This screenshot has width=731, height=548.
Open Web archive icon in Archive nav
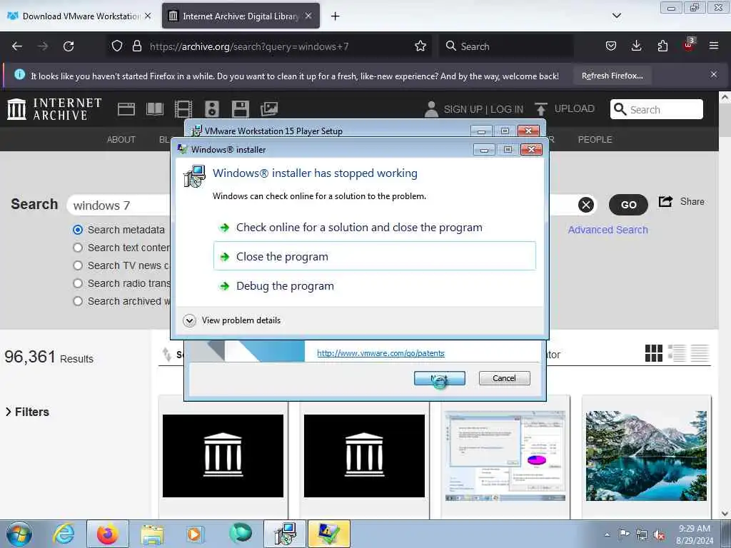click(126, 109)
